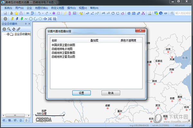
Task: Click the yellow lightning bolt icon
Action: [x=65, y=13]
